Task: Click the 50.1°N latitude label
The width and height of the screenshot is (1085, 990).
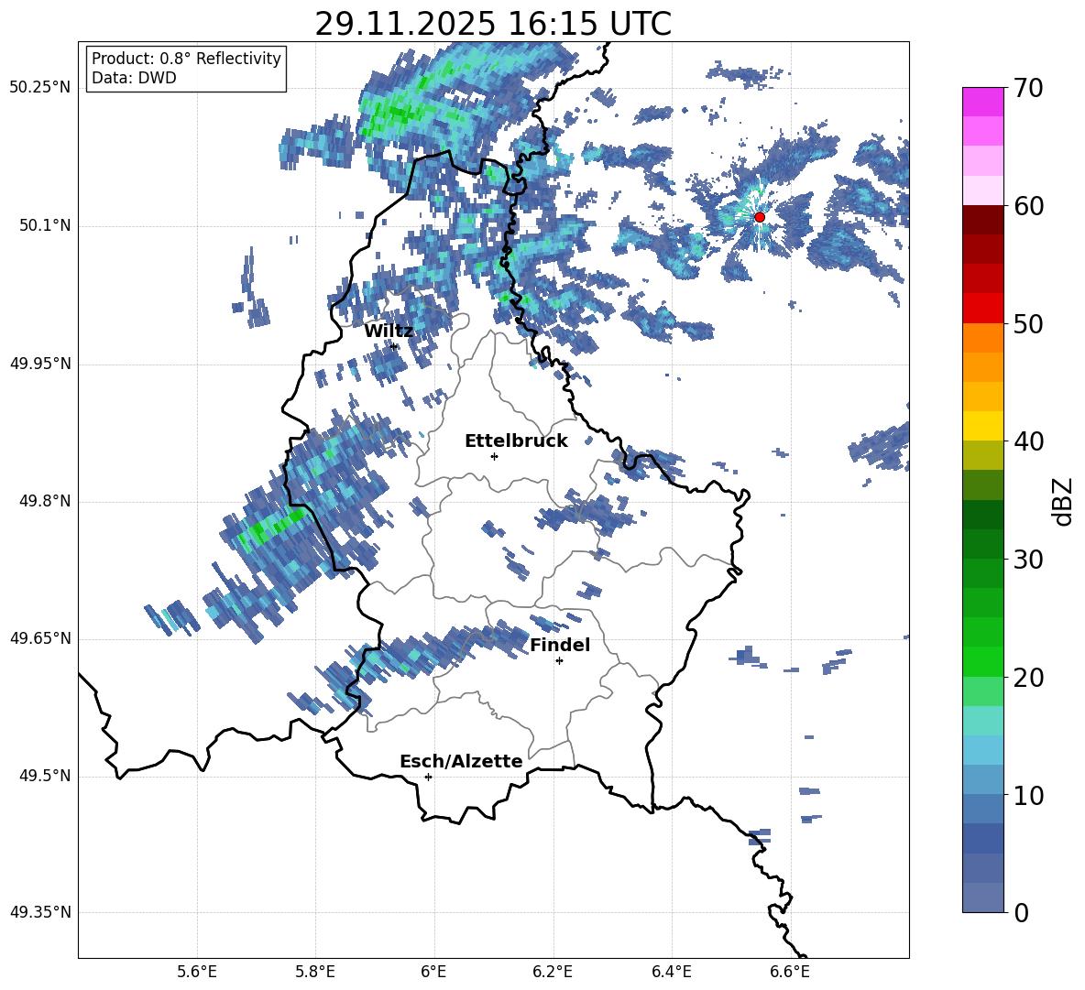Action: click(x=46, y=226)
